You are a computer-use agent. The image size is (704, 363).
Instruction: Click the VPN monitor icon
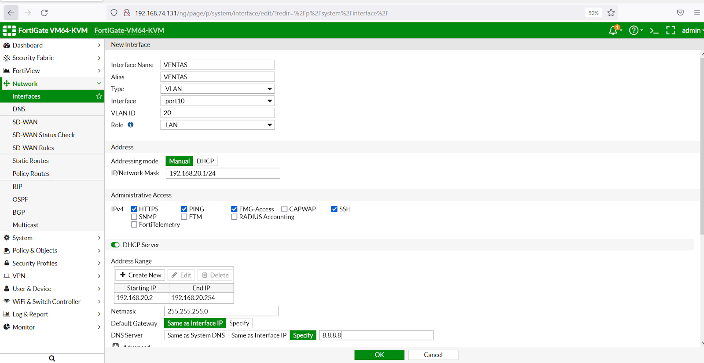coord(7,276)
